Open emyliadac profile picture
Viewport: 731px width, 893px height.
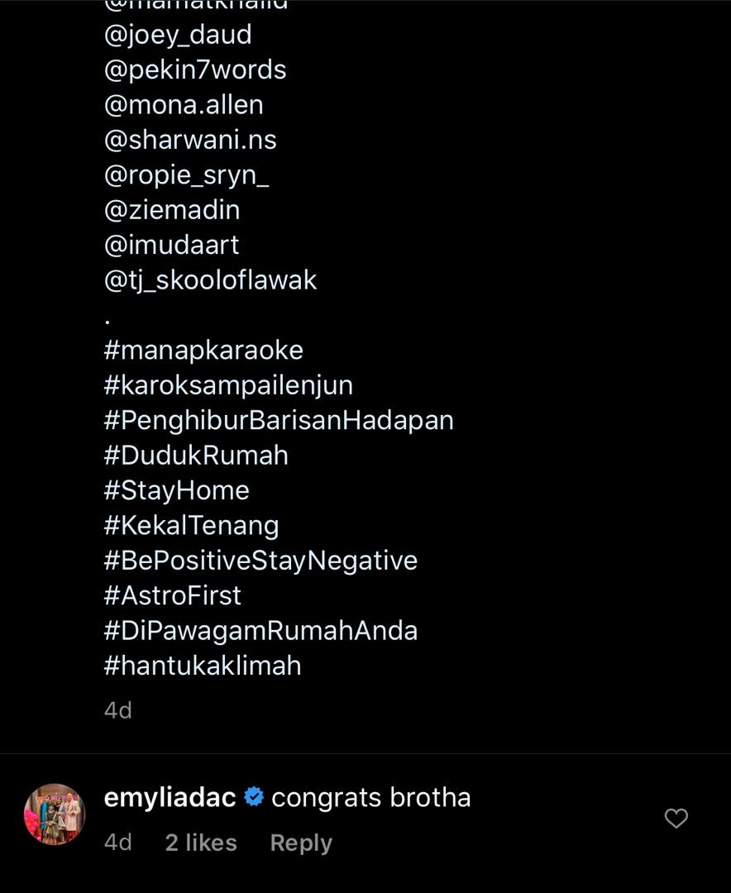click(x=55, y=814)
